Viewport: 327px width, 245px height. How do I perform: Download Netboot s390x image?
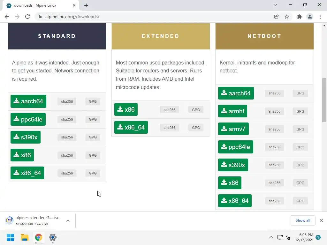(x=233, y=165)
